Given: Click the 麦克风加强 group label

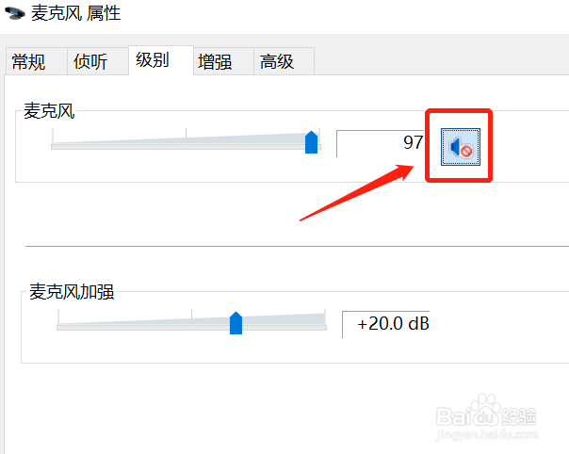Looking at the screenshot, I should click(72, 292).
